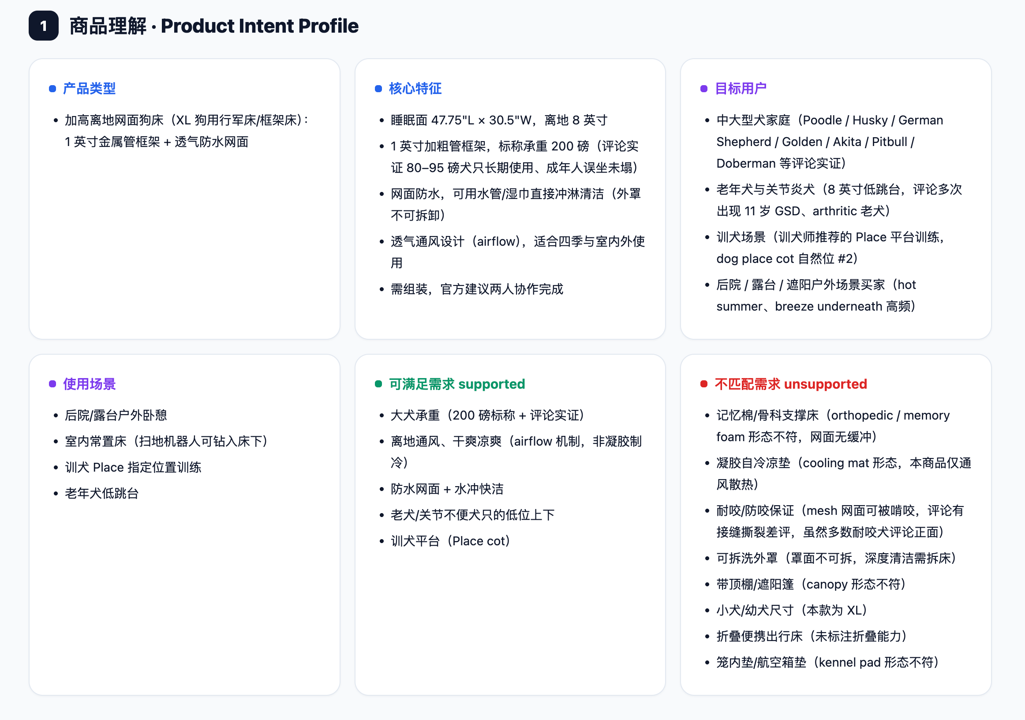Click the 耐咬/防咬保证 unsupported item
Viewport: 1025px width, 720px height.
[x=840, y=521]
